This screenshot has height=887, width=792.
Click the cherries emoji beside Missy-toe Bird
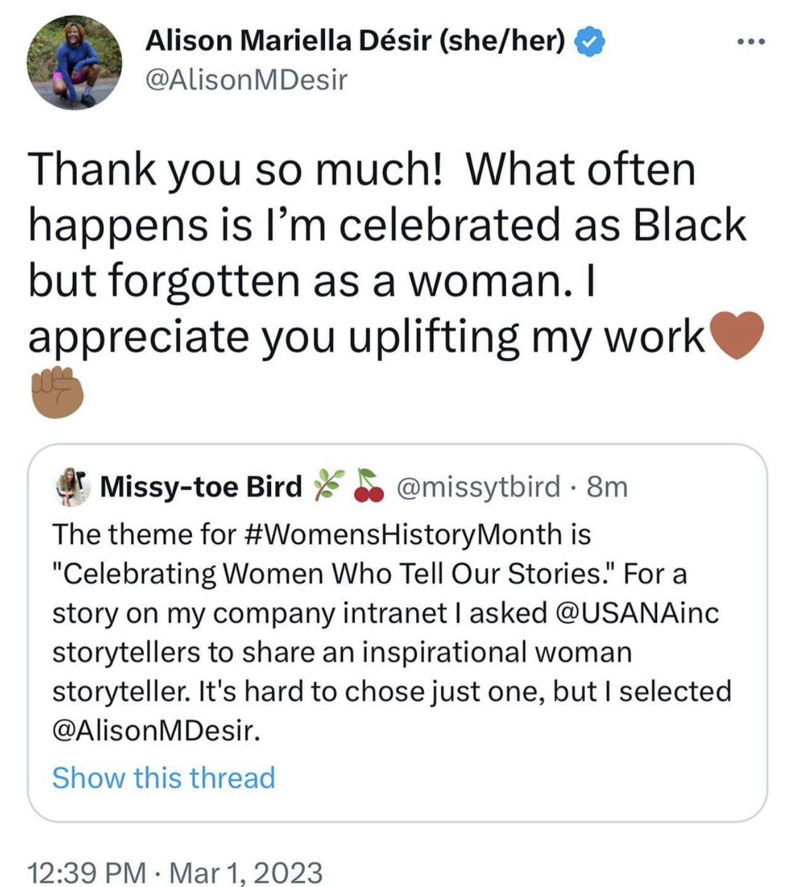(x=369, y=486)
